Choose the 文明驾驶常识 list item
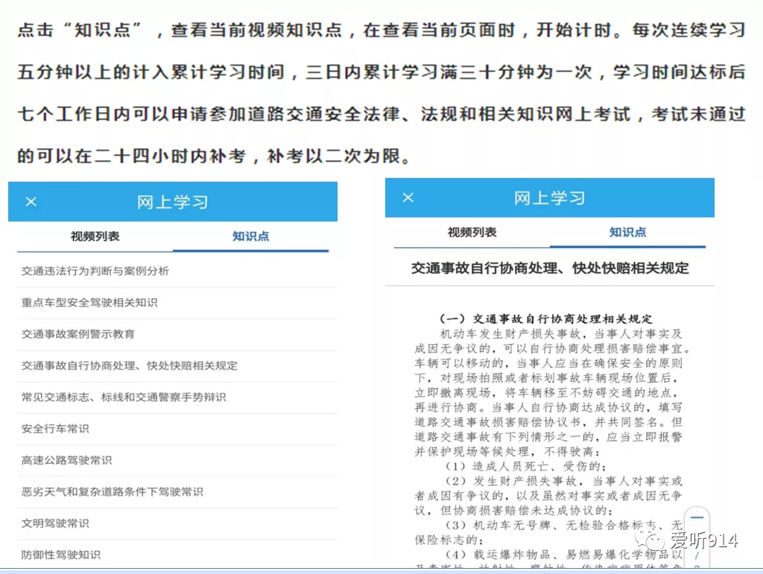763x574 pixels. pyautogui.click(x=177, y=523)
